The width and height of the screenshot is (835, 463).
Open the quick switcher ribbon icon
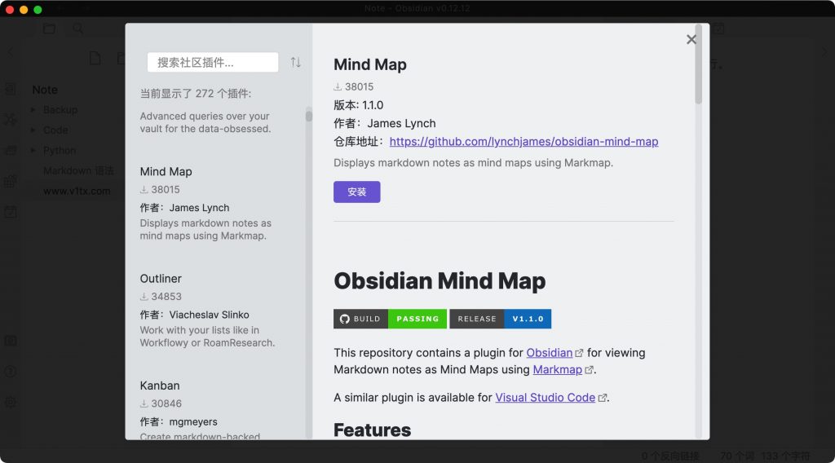tap(11, 88)
